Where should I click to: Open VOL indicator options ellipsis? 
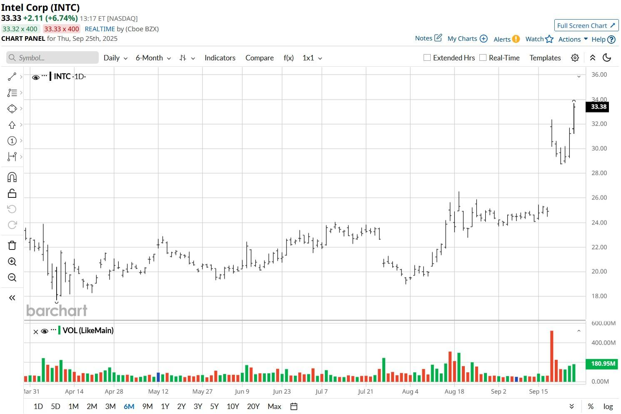(x=53, y=330)
